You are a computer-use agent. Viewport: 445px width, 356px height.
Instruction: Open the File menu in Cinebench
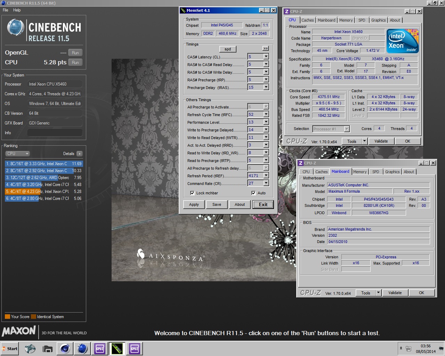[6, 10]
